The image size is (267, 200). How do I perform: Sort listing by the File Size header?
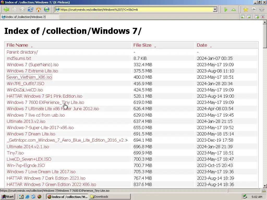[x=142, y=45]
